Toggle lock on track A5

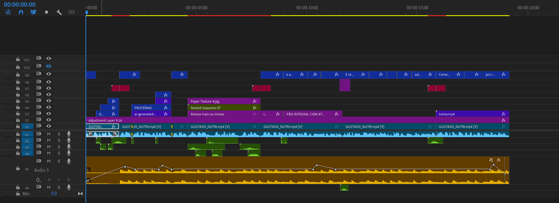18,169
